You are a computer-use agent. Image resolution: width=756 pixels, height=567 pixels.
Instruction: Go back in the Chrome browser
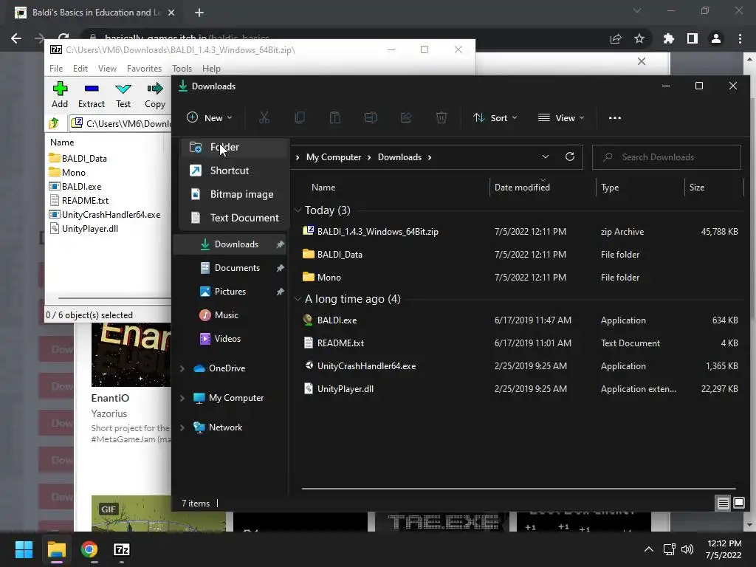(16, 38)
